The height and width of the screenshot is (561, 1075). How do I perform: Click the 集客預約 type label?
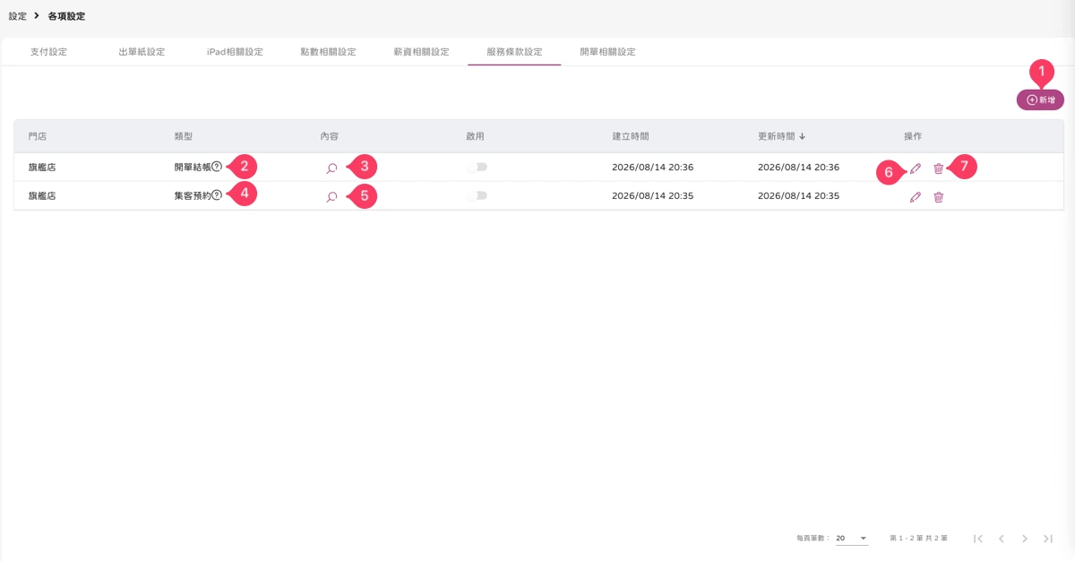[x=193, y=195]
